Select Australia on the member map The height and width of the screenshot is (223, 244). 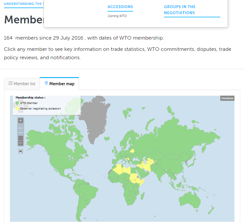[x=190, y=200]
